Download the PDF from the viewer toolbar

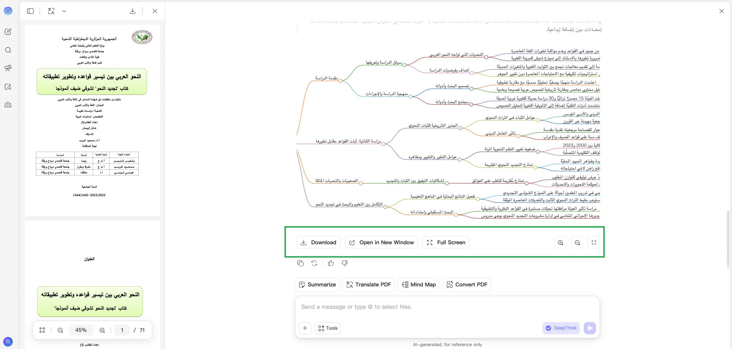click(132, 11)
